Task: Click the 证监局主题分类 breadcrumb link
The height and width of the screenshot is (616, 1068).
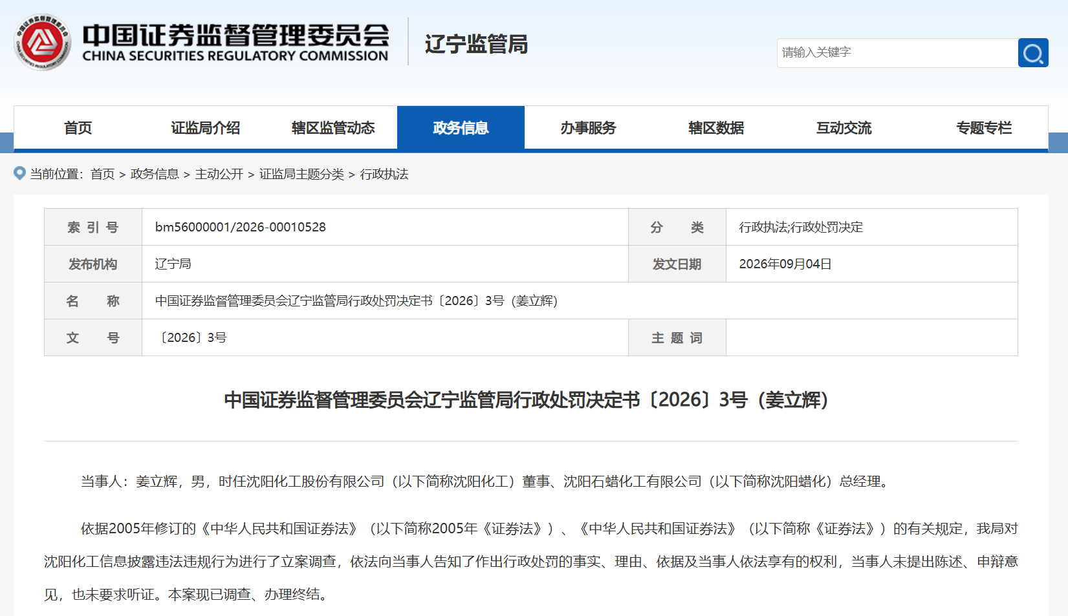Action: click(x=301, y=174)
